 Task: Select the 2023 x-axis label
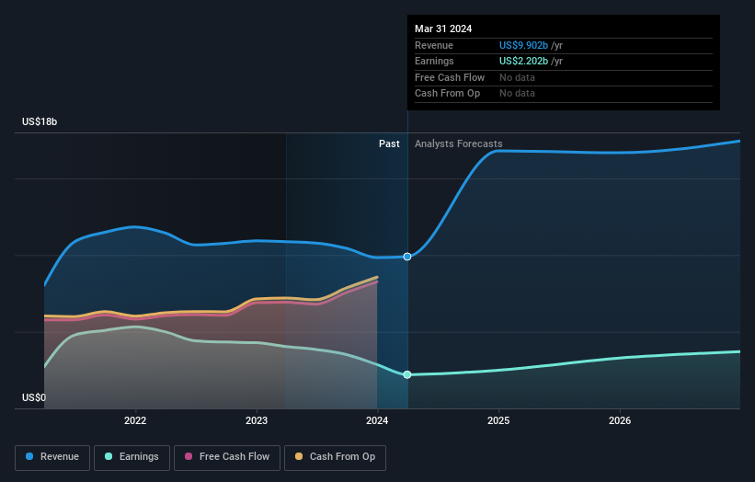[x=257, y=420]
